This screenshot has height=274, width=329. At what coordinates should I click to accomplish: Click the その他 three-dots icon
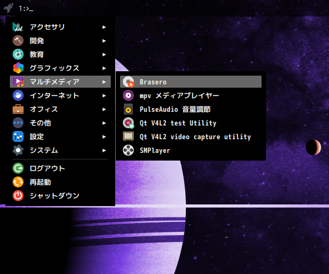click(18, 123)
